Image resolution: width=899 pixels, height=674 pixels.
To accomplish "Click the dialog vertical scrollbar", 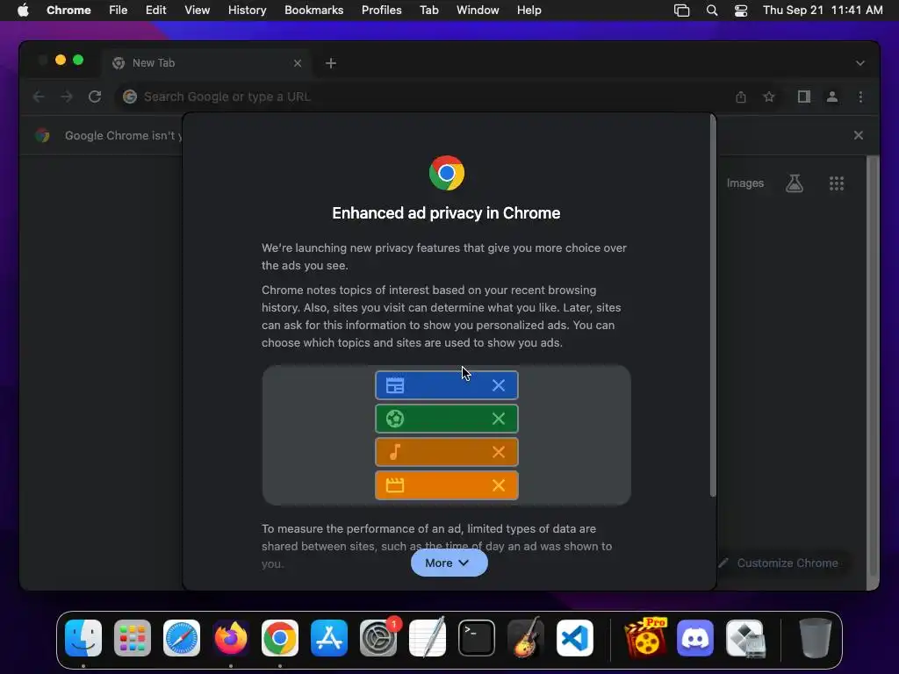I will click(713, 305).
